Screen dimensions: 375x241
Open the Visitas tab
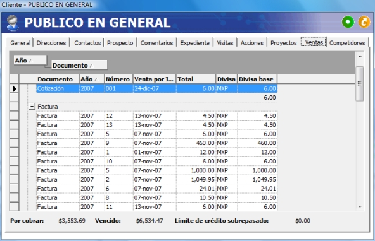(x=225, y=43)
